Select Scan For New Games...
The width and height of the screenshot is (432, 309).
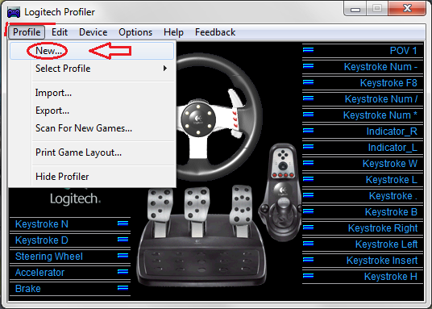point(92,128)
